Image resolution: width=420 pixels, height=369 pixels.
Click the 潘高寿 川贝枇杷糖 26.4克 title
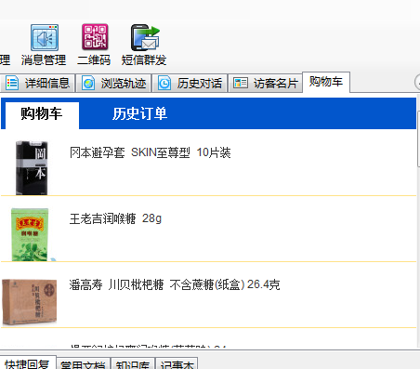(x=175, y=284)
